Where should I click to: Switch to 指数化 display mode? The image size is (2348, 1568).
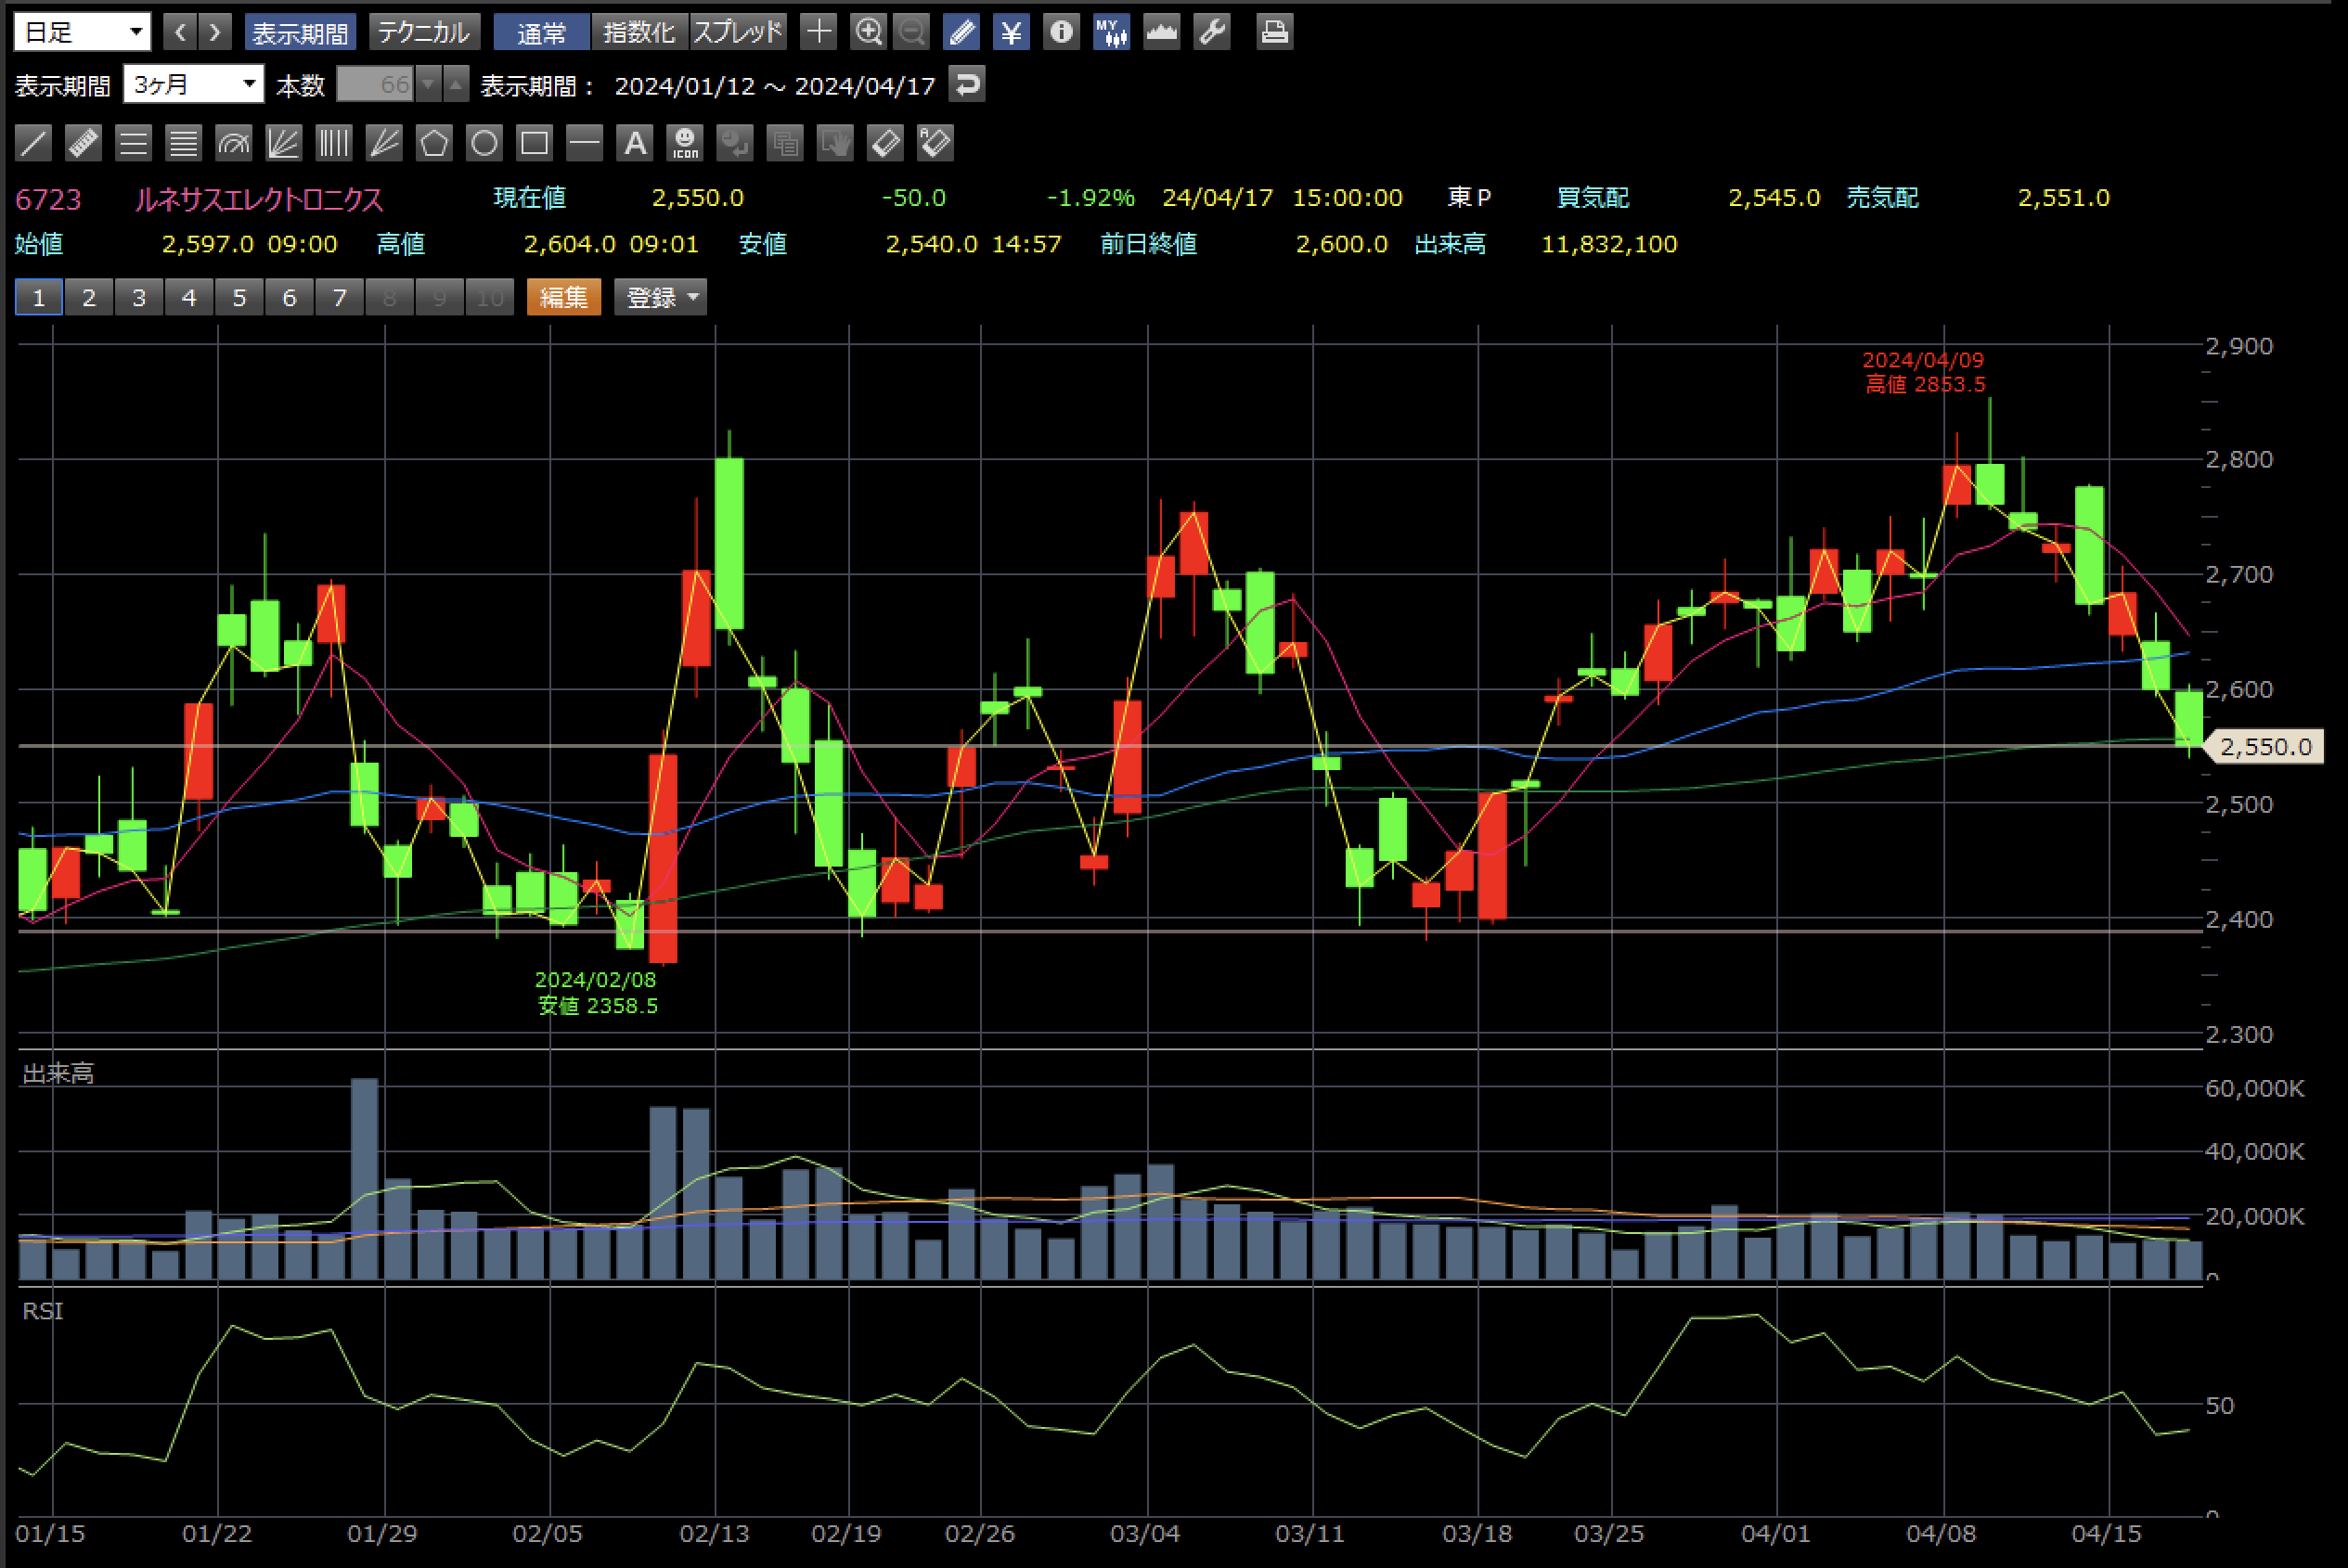[639, 33]
